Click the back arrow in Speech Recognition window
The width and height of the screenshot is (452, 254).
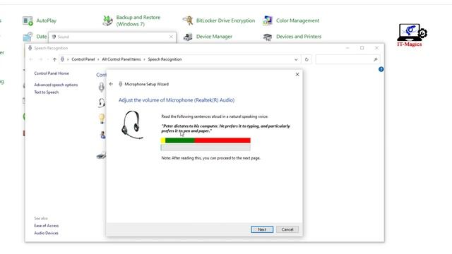pos(31,59)
